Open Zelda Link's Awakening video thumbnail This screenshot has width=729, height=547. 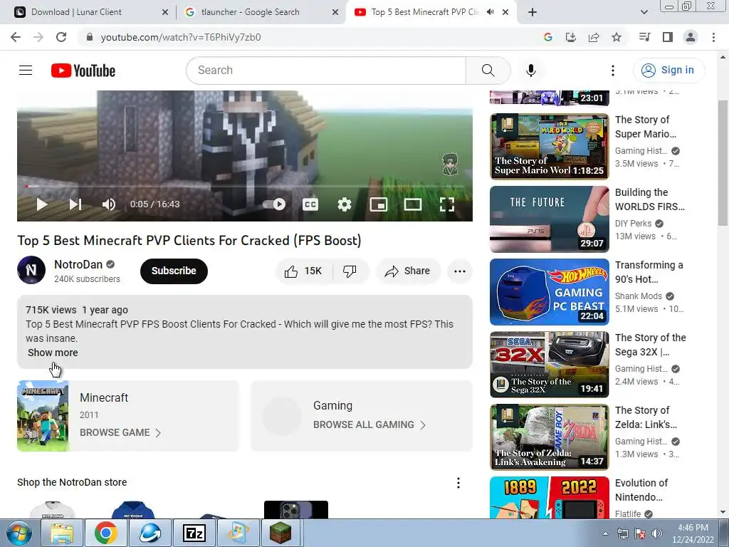click(550, 437)
